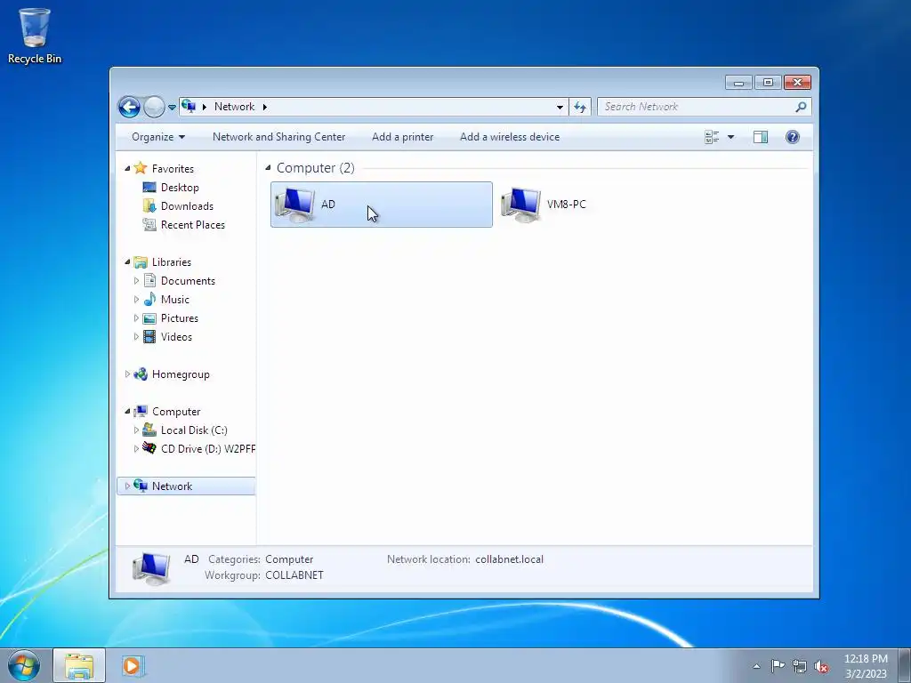This screenshot has height=683, width=911.
Task: Click the network tray icon
Action: pyautogui.click(x=800, y=666)
